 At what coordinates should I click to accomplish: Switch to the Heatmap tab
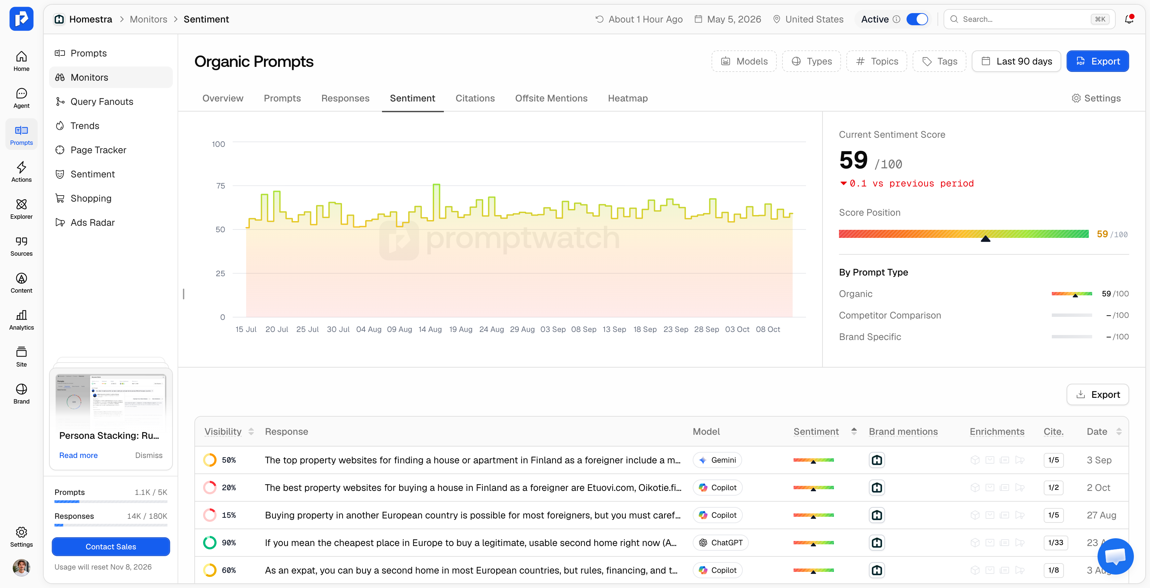tap(628, 98)
